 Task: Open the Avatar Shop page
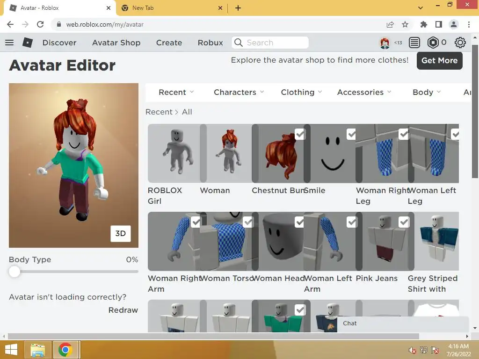coord(116,43)
